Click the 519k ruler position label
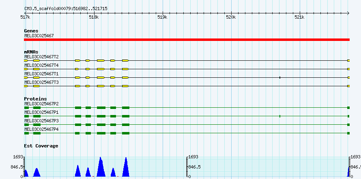361x179 pixels. pyautogui.click(x=163, y=17)
